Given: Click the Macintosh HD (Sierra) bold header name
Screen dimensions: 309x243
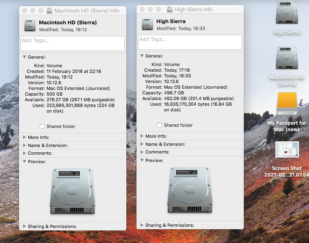Looking at the screenshot, I should (68, 22).
